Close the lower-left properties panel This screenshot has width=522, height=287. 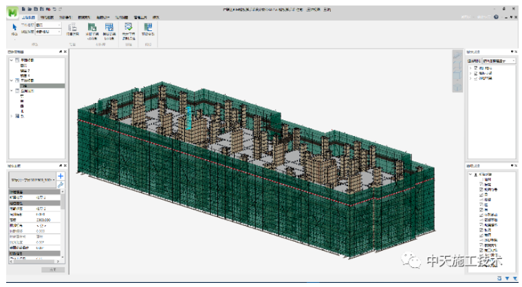(65, 165)
